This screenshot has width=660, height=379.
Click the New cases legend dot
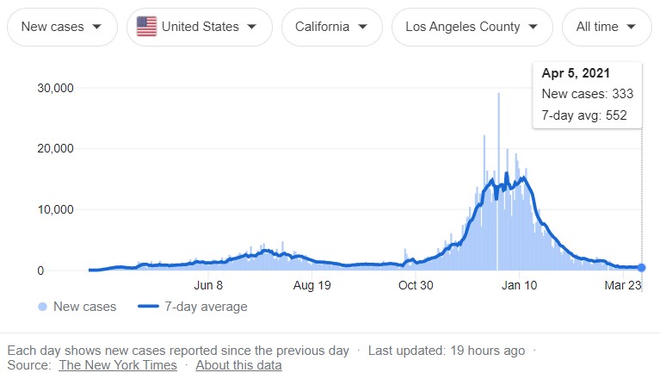[x=43, y=307]
